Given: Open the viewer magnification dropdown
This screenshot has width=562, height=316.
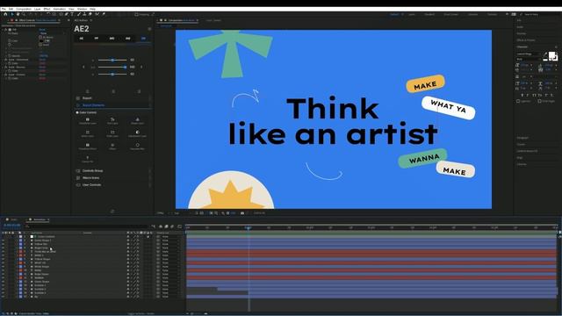Looking at the screenshot, I should (x=161, y=212).
